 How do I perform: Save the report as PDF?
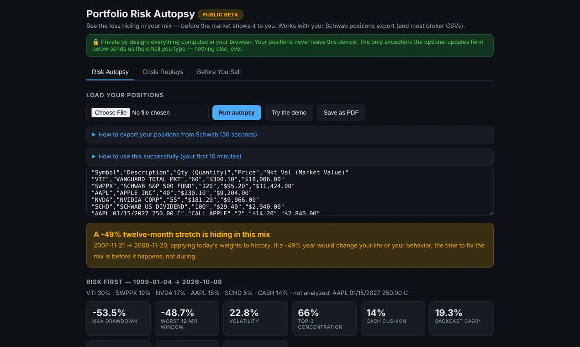(341, 112)
